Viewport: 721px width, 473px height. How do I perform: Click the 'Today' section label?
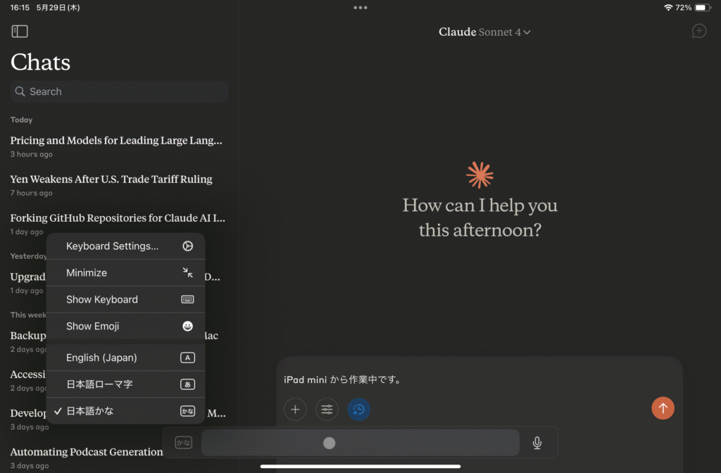22,120
